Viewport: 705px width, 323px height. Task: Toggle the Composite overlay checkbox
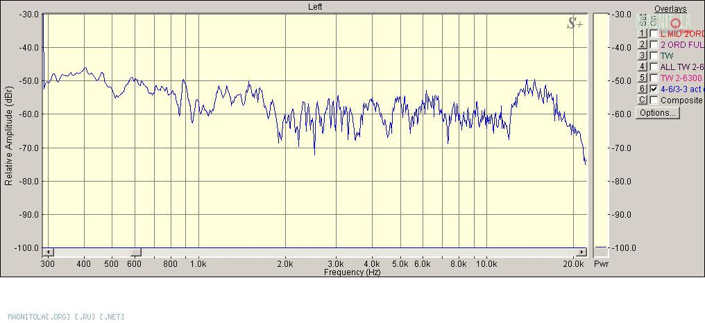[654, 100]
